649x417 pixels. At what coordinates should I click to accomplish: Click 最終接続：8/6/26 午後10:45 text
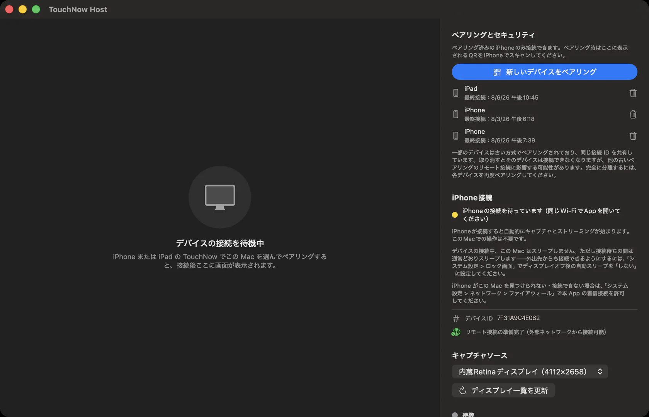(x=501, y=98)
